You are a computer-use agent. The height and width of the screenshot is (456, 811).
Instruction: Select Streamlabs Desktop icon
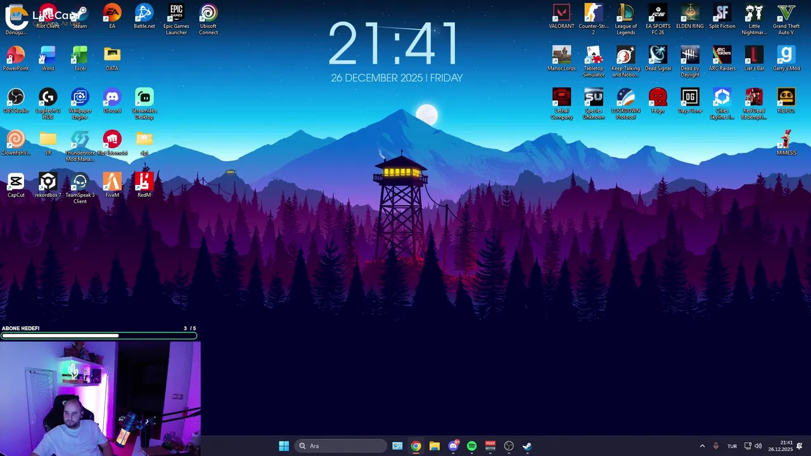[144, 104]
